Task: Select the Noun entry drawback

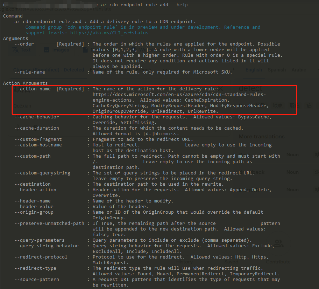Action: click(x=292, y=172)
